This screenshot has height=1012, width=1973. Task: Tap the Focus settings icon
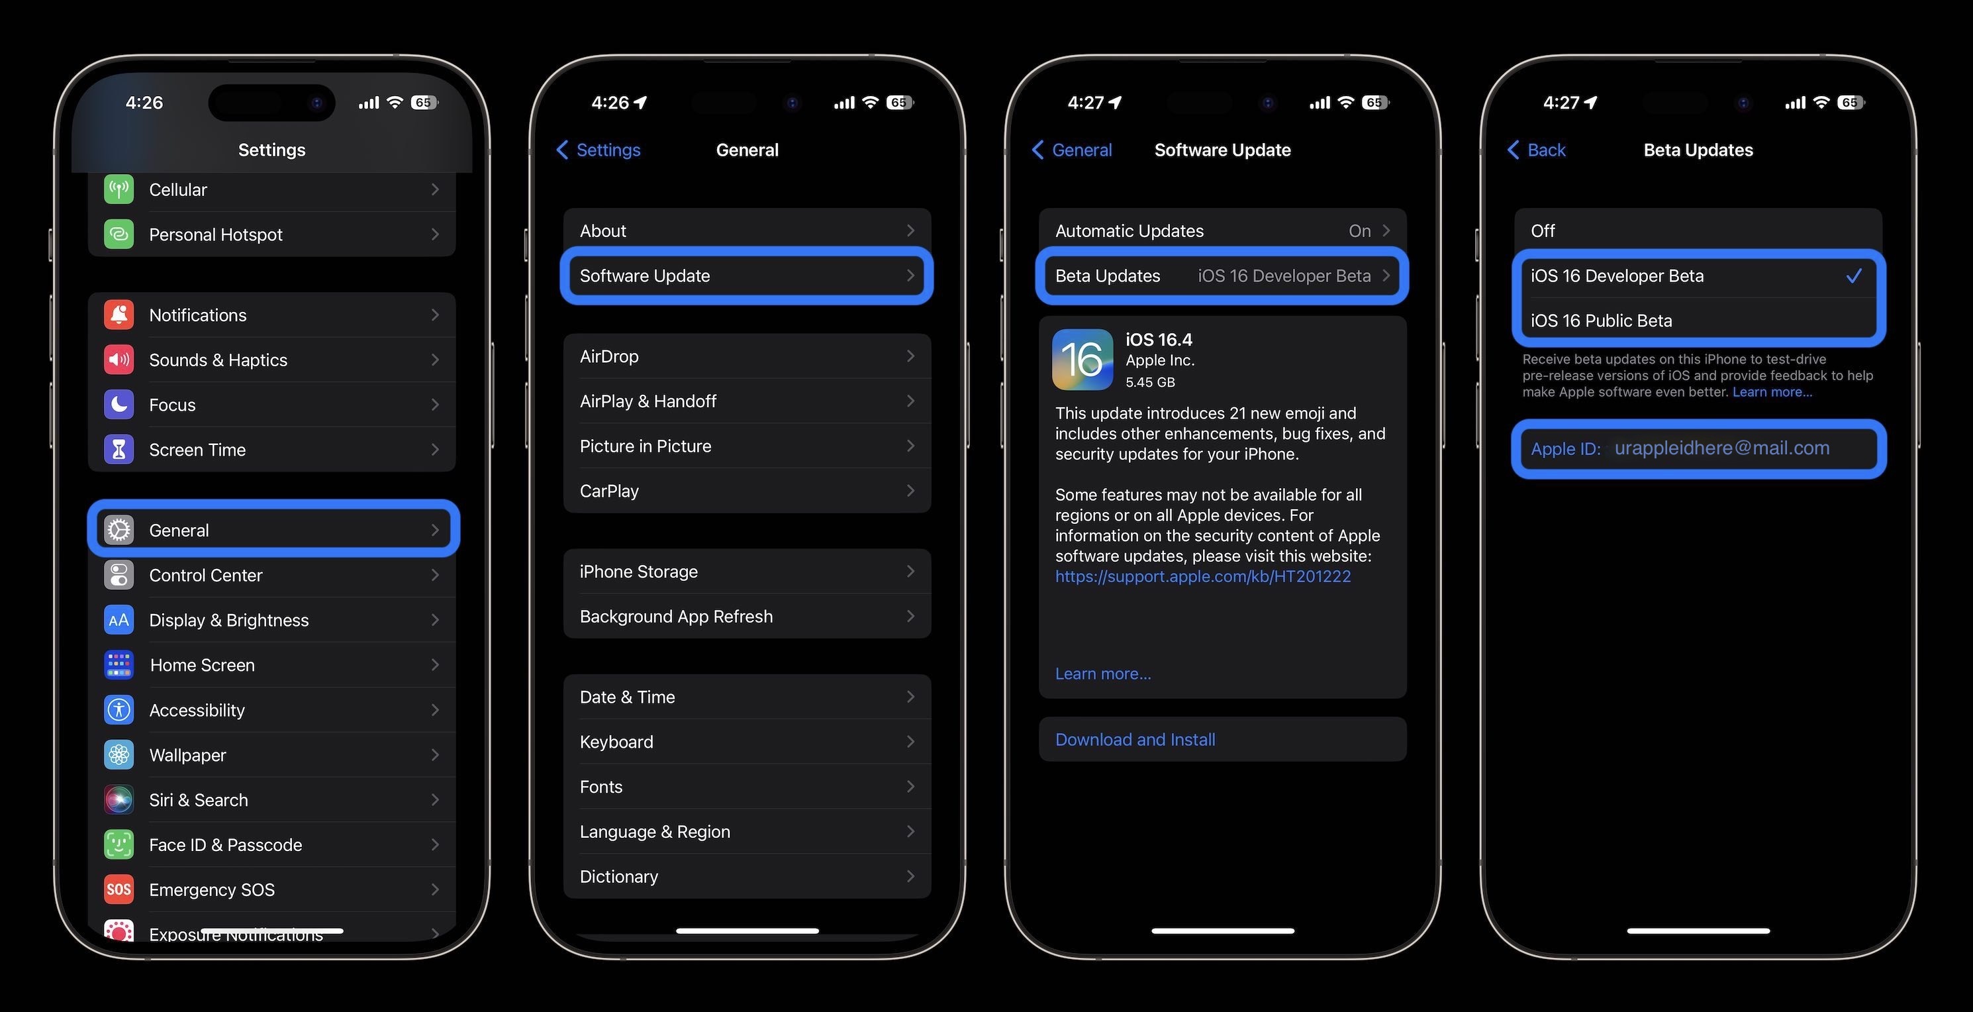pyautogui.click(x=119, y=404)
